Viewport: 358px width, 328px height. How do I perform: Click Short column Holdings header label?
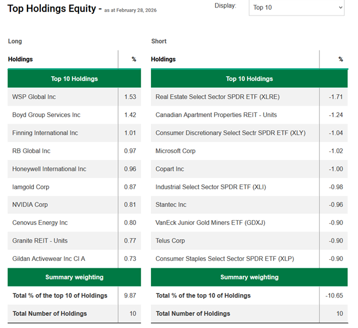click(164, 59)
